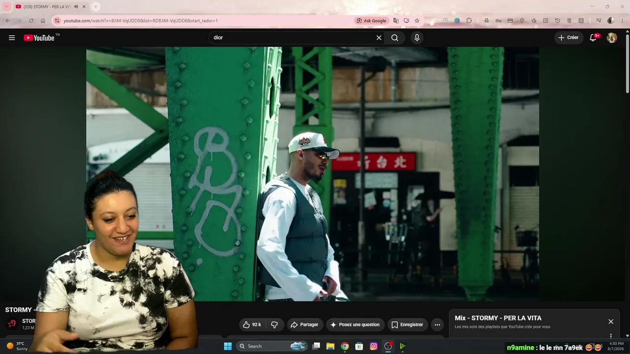Switch to Google Chrome on the taskbar
630x354 pixels.
[345, 346]
